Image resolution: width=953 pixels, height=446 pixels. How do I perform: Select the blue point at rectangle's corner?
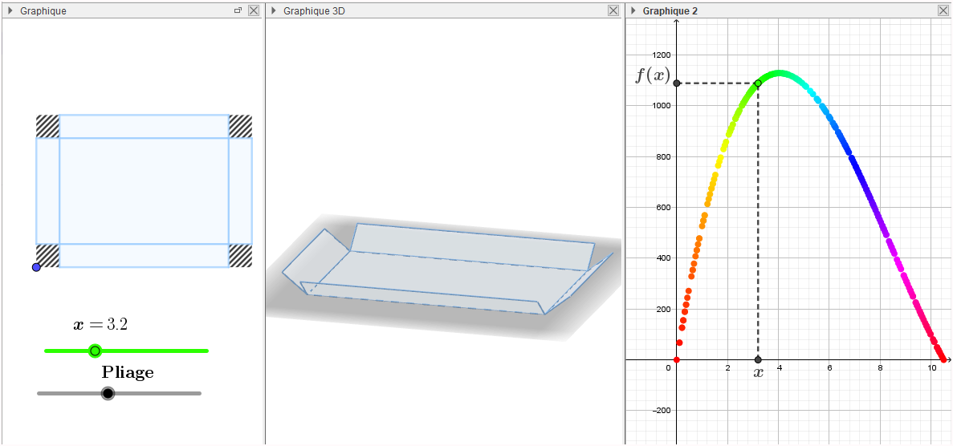point(36,267)
